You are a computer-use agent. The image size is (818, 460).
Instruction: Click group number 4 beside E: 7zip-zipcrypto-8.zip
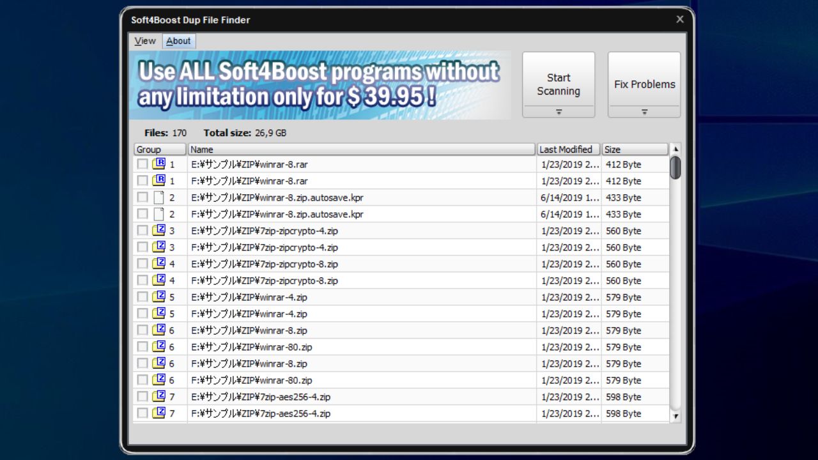pos(172,264)
